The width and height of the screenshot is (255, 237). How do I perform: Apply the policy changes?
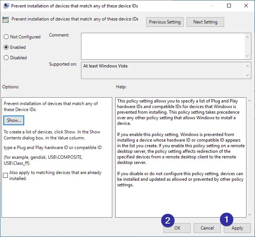tap(237, 228)
